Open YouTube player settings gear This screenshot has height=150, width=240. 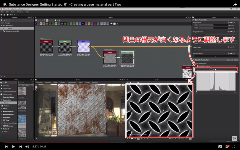pos(227,146)
